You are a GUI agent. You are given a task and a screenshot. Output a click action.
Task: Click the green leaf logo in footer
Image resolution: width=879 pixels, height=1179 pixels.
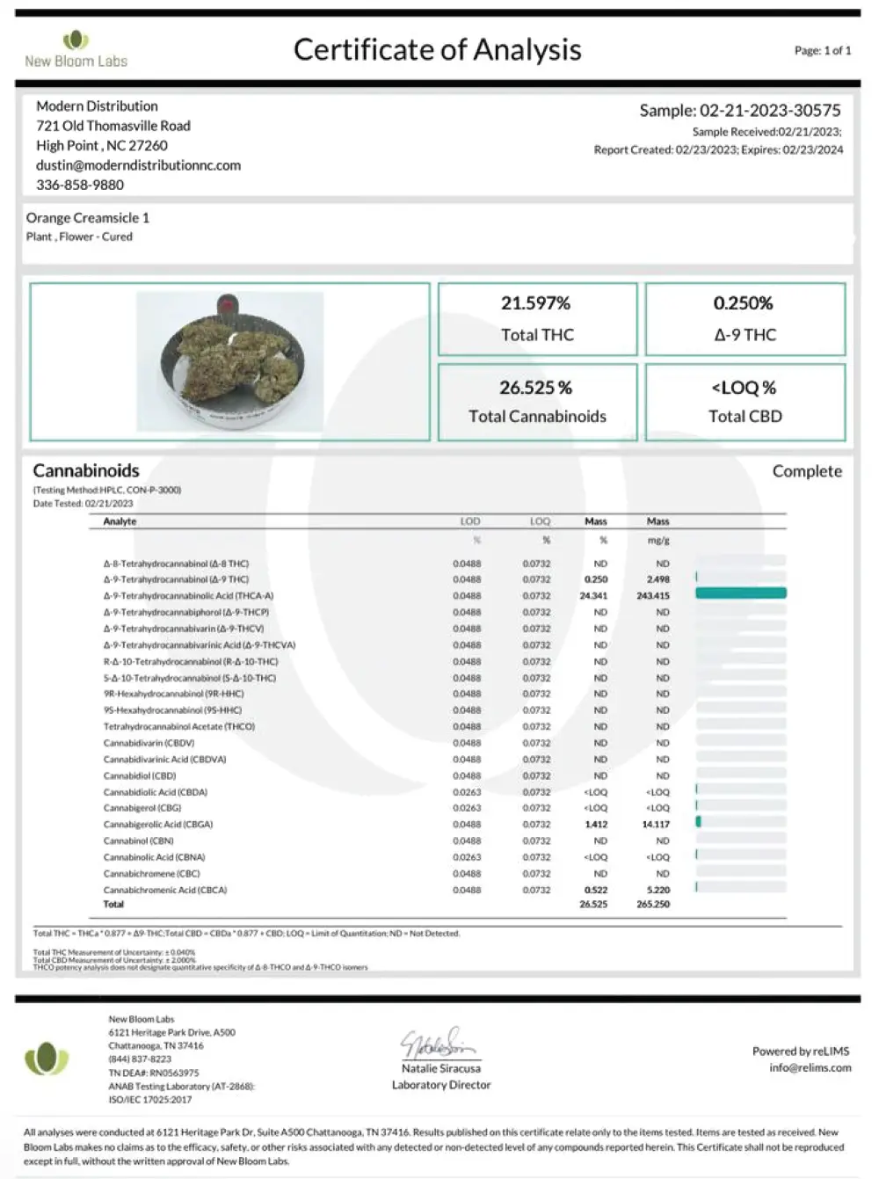tap(47, 1059)
